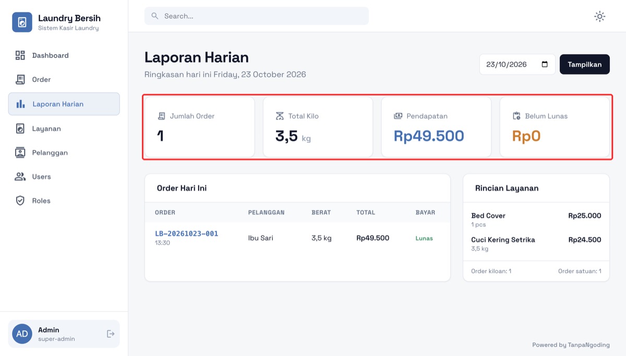Click the Order satuan: 1 text

(580, 271)
